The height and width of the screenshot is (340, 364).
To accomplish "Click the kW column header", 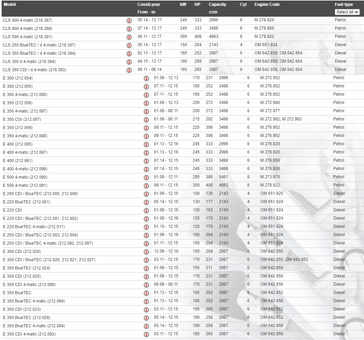I will [183, 4].
